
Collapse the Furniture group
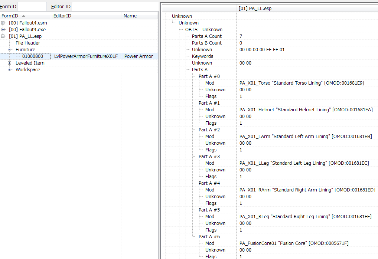point(10,49)
